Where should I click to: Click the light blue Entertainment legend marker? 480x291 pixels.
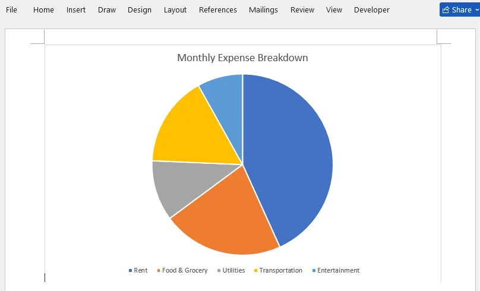point(314,270)
